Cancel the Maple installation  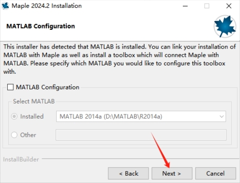tap(215, 173)
